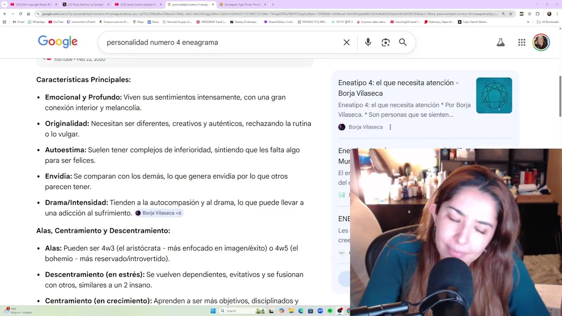Open the SWISSGEAR Travel bookmark

click(211, 22)
